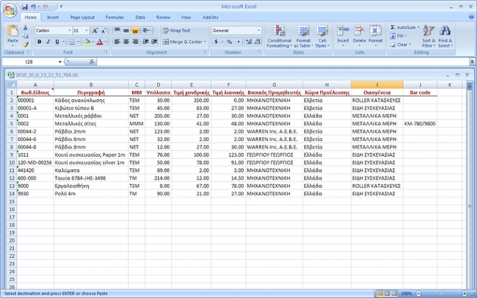Switch to the View tab
The height and width of the screenshot is (298, 477).
point(186,17)
